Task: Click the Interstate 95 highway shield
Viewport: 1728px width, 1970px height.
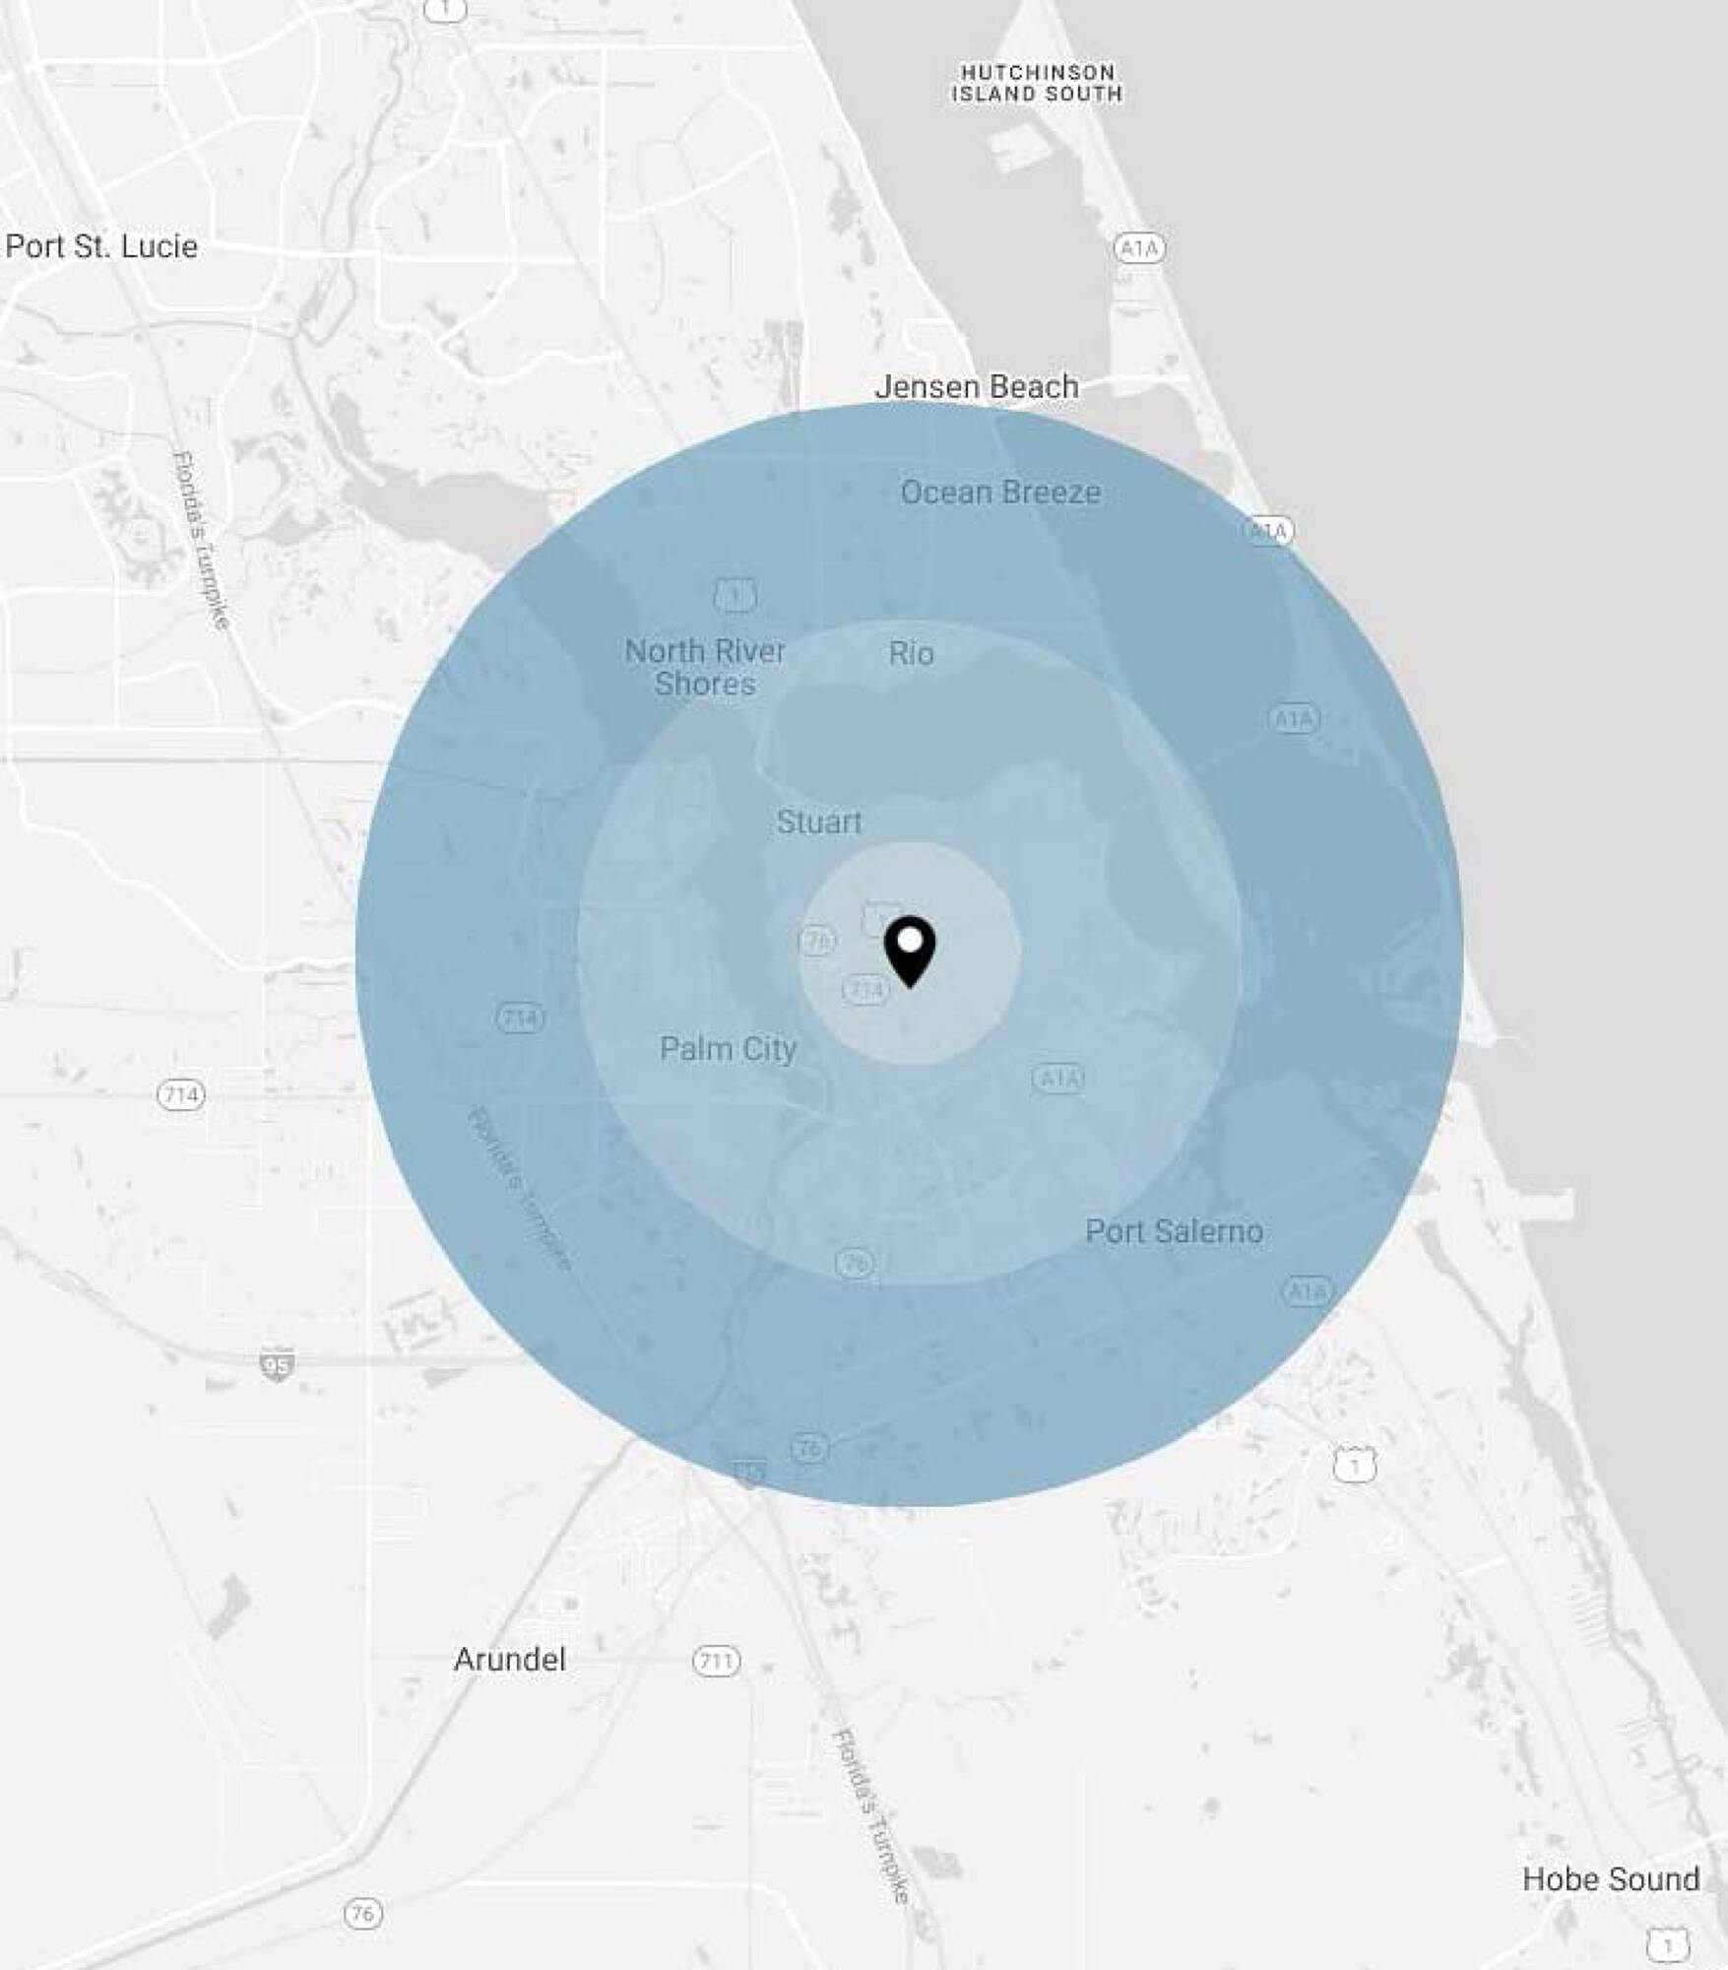Action: (x=277, y=1364)
